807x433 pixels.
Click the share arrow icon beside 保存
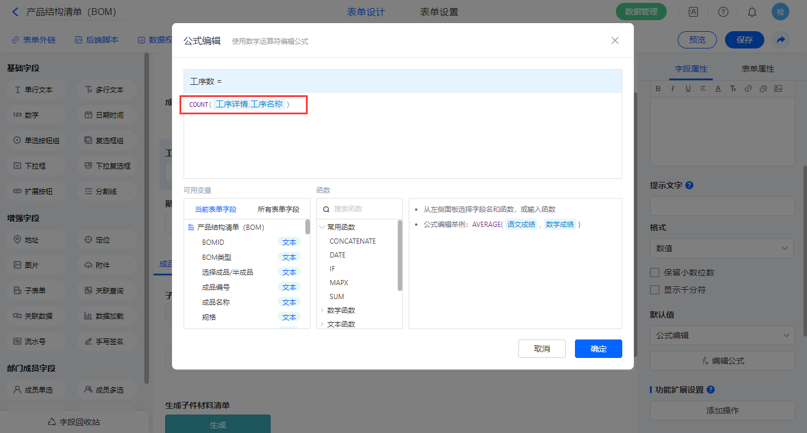click(781, 40)
